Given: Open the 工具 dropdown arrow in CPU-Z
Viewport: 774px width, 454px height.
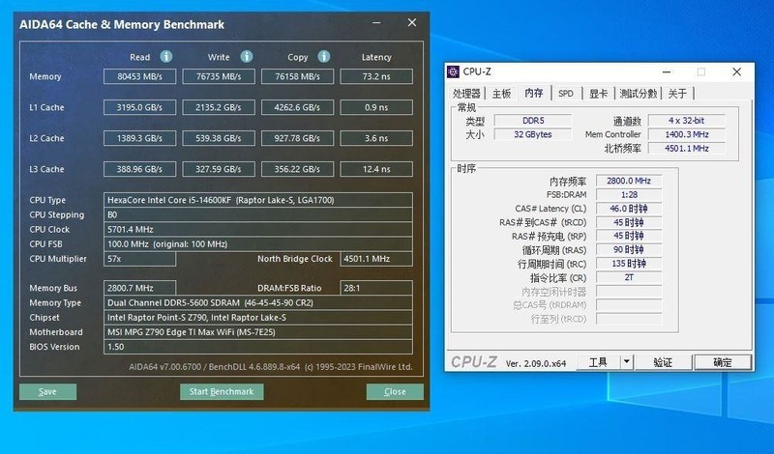Looking at the screenshot, I should click(626, 362).
